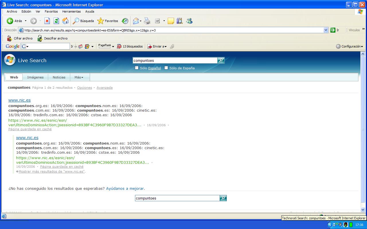
Task: Open the History toolbar icon
Action: [x=125, y=21]
